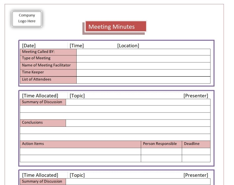The width and height of the screenshot is (234, 185).
Task: Click [Presenter] placeholder in the first agenda section
Action: tap(196, 96)
